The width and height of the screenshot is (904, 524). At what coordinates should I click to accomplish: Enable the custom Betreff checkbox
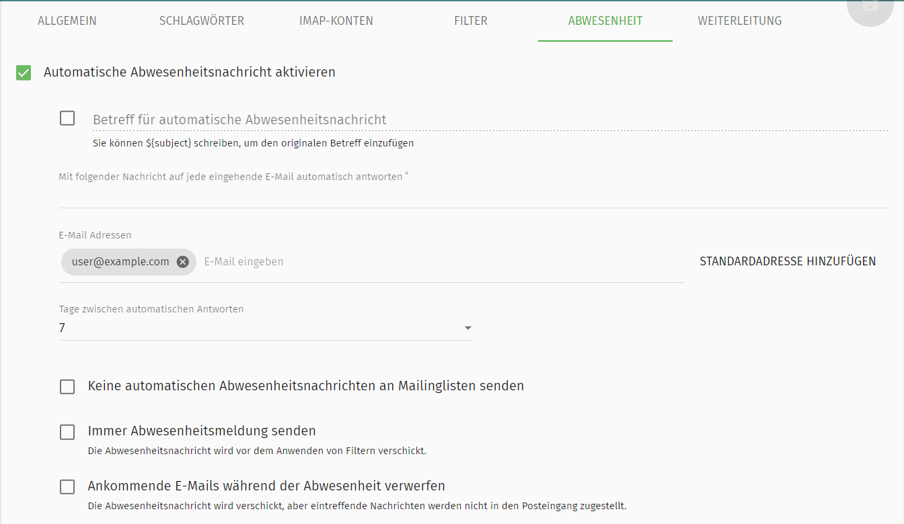click(67, 118)
